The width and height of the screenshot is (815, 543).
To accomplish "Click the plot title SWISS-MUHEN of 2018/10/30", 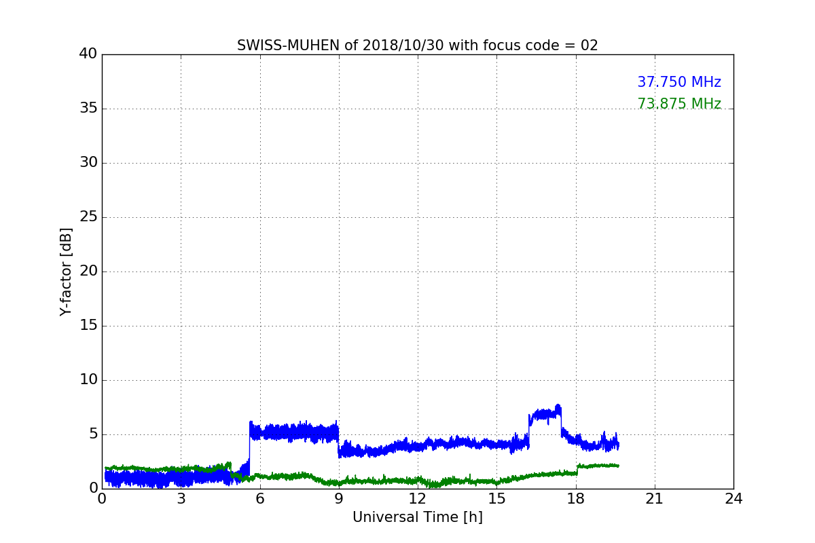I will pos(417,45).
